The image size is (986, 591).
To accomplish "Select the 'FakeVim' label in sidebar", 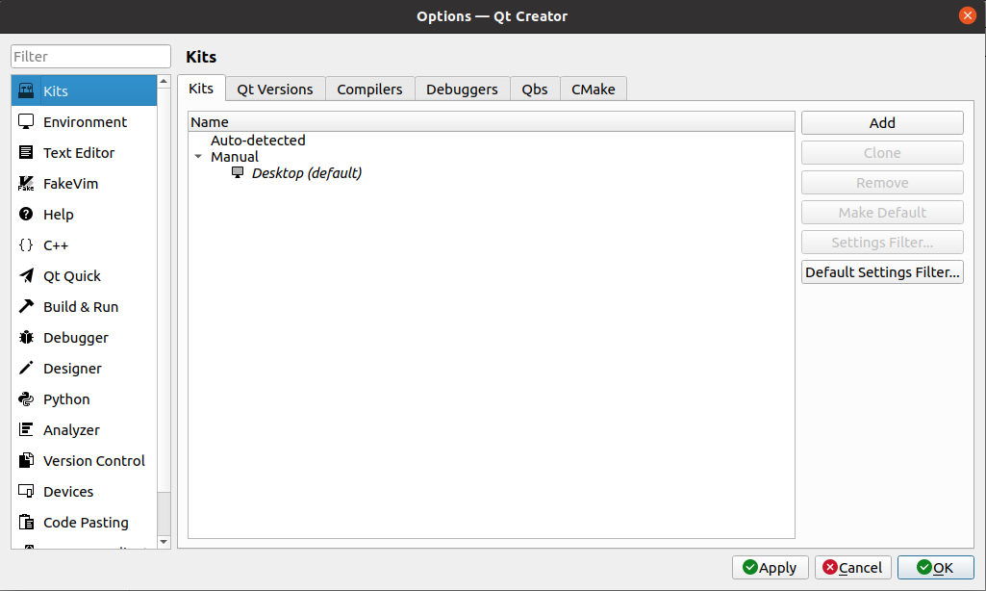I will (x=70, y=183).
